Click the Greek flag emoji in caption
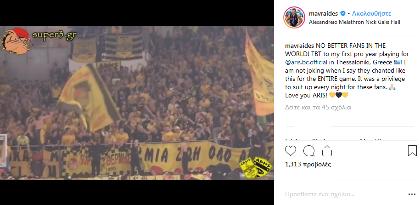 397,62
